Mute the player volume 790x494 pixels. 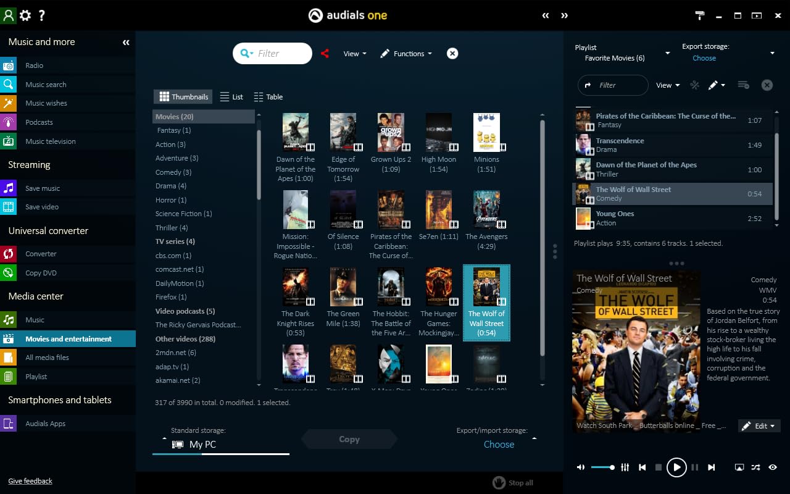(581, 467)
